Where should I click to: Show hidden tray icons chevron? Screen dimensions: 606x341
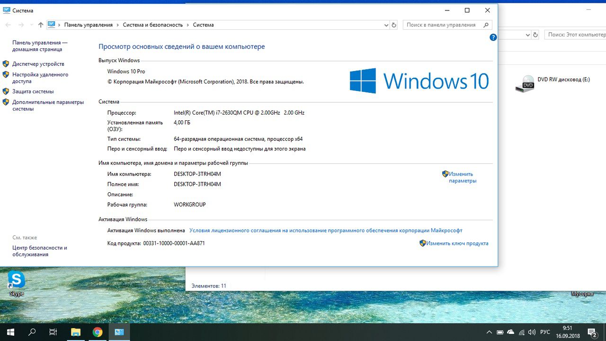point(489,332)
